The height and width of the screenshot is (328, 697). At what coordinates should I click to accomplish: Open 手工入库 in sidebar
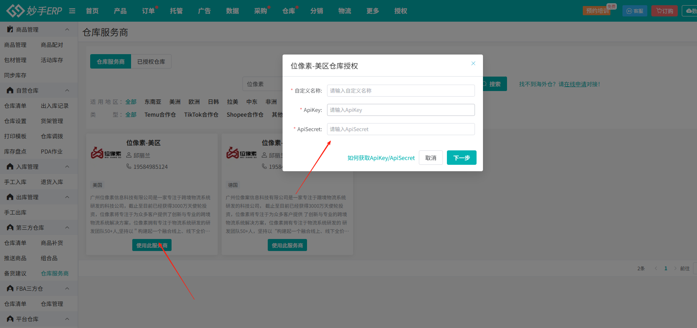(15, 182)
